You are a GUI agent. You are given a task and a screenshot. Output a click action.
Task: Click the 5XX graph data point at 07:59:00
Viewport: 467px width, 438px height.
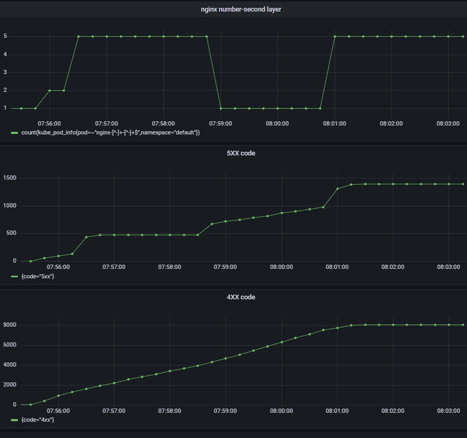tap(226, 221)
